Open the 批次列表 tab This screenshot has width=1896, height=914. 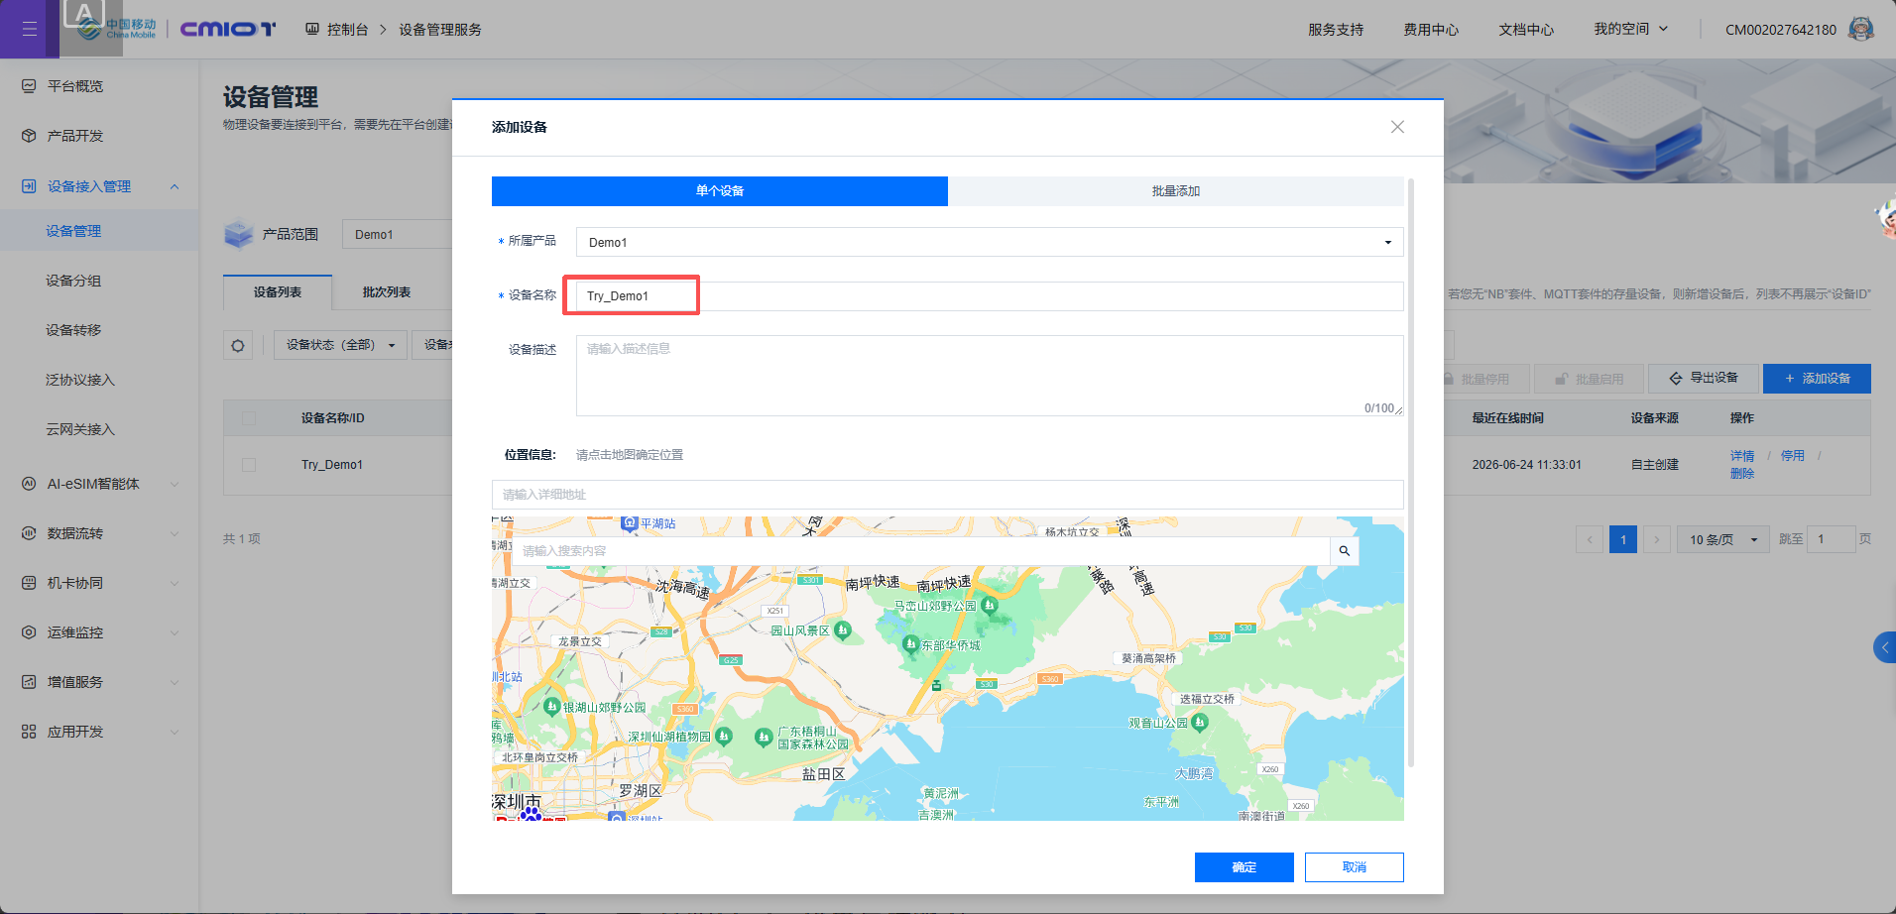(x=387, y=292)
